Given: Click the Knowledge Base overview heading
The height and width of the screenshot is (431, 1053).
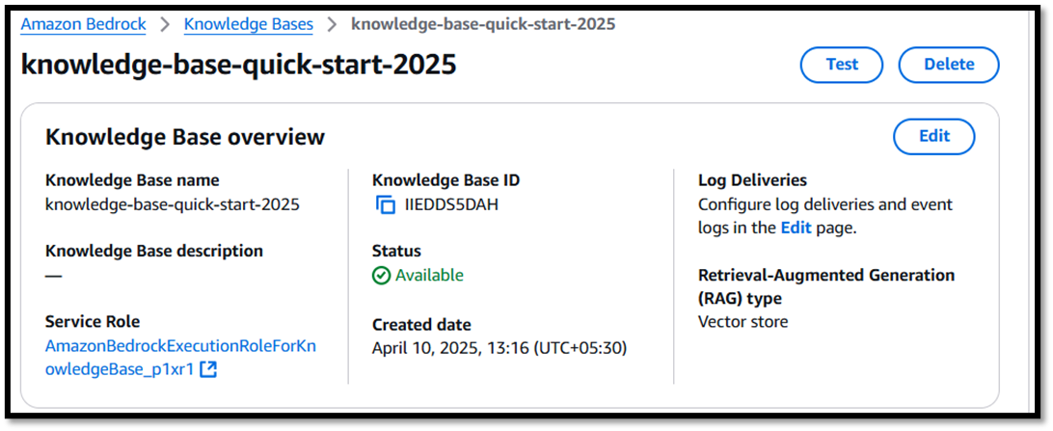Looking at the screenshot, I should [185, 137].
